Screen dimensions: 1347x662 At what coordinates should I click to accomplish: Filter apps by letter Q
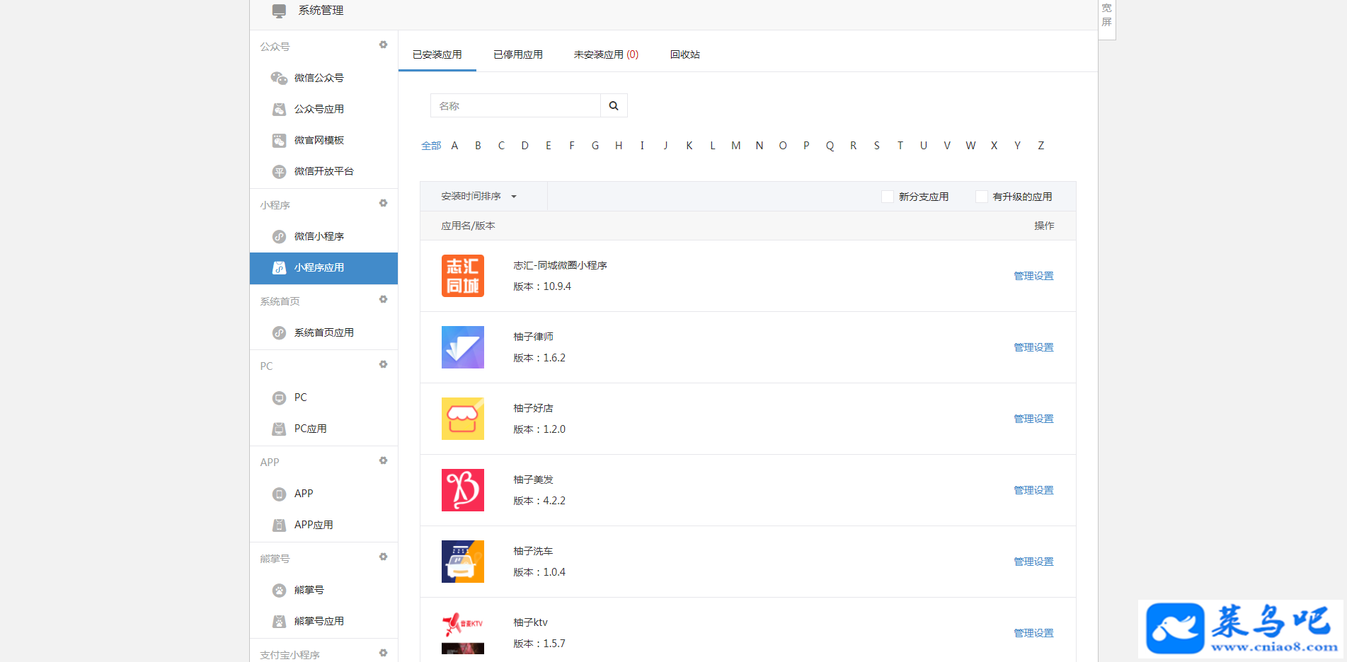(830, 146)
